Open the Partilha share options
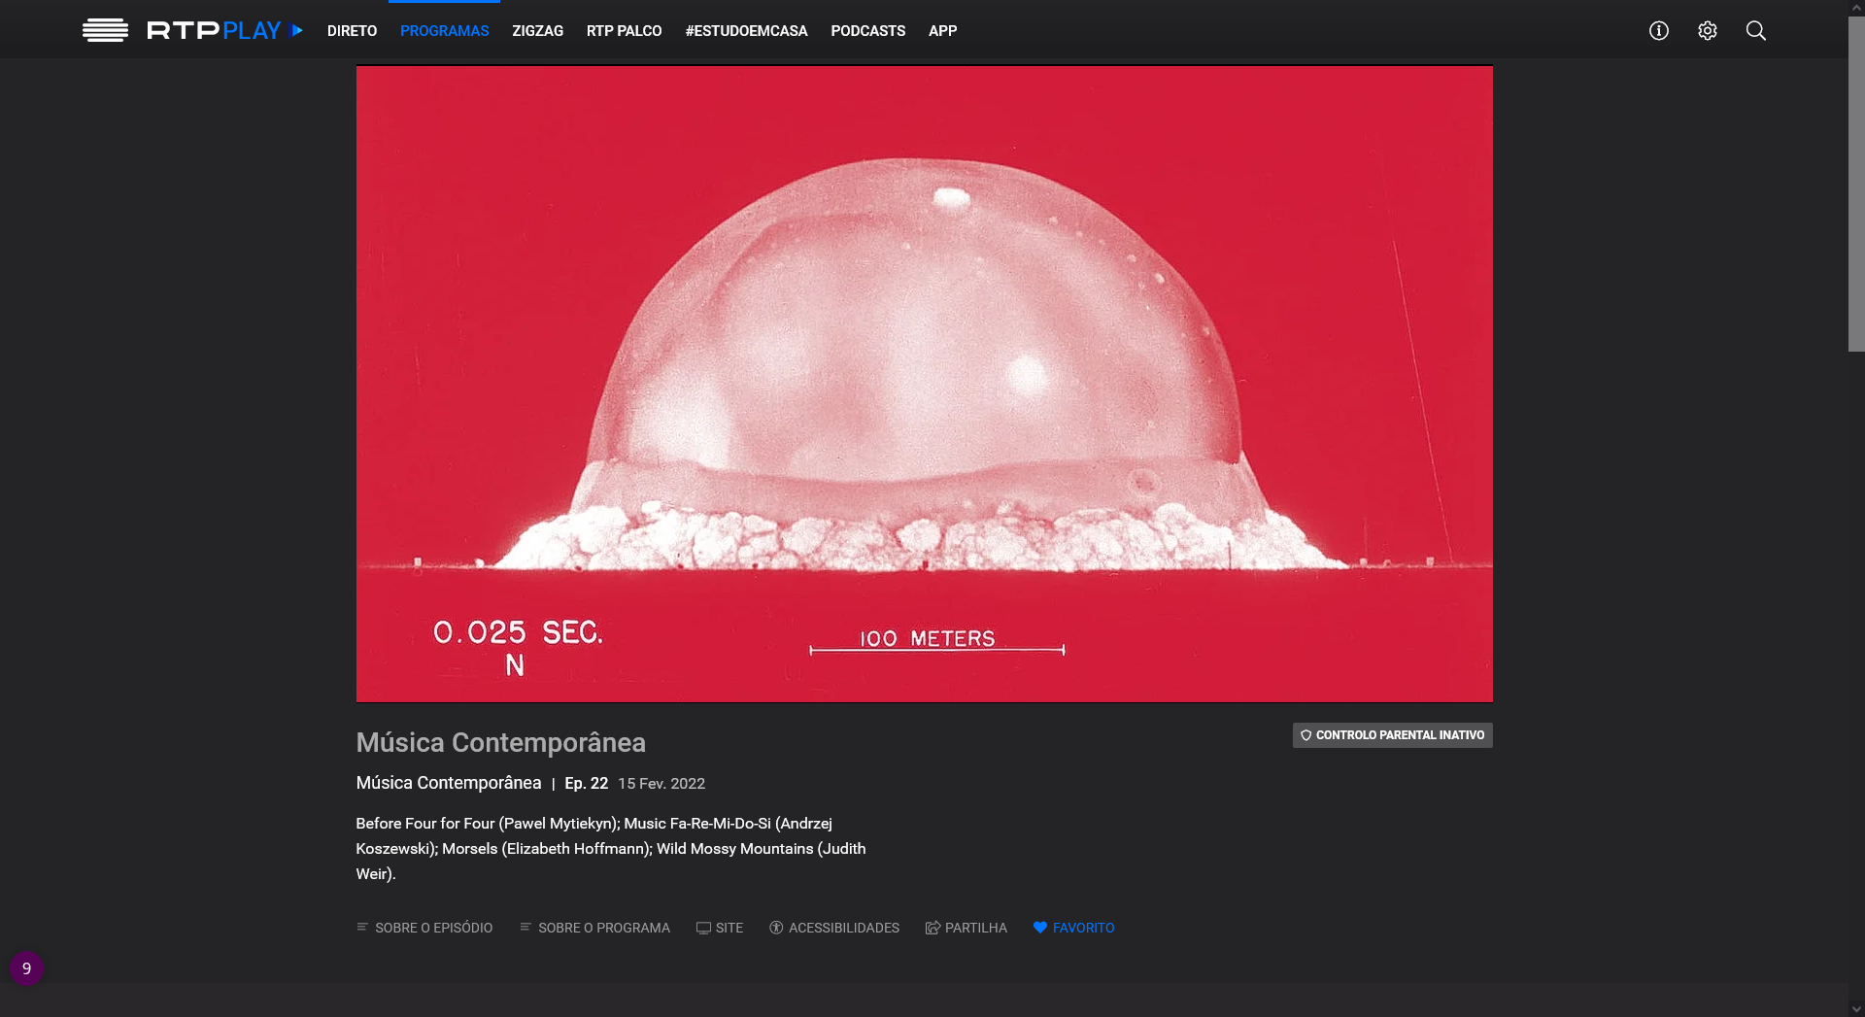This screenshot has width=1865, height=1017. (966, 928)
